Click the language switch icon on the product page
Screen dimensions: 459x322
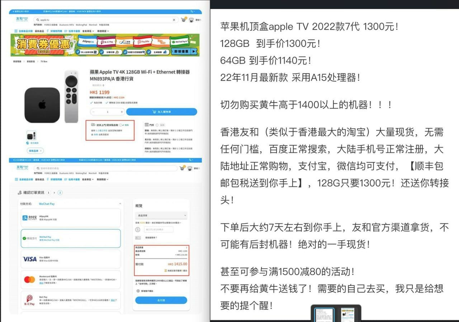pos(192,11)
